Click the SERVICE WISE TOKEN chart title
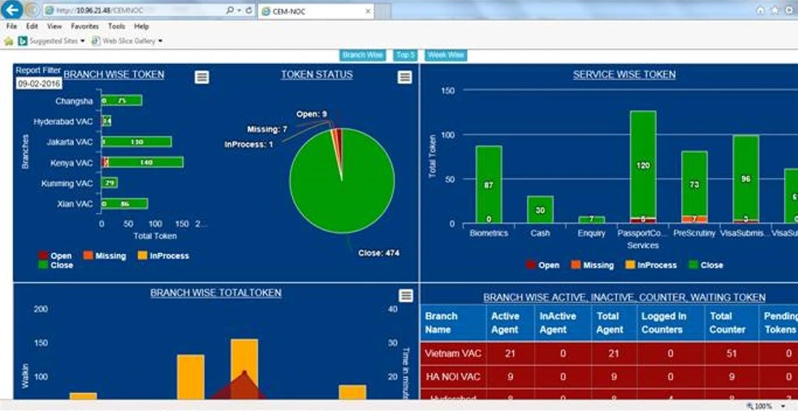This screenshot has height=411, width=798. click(x=624, y=75)
